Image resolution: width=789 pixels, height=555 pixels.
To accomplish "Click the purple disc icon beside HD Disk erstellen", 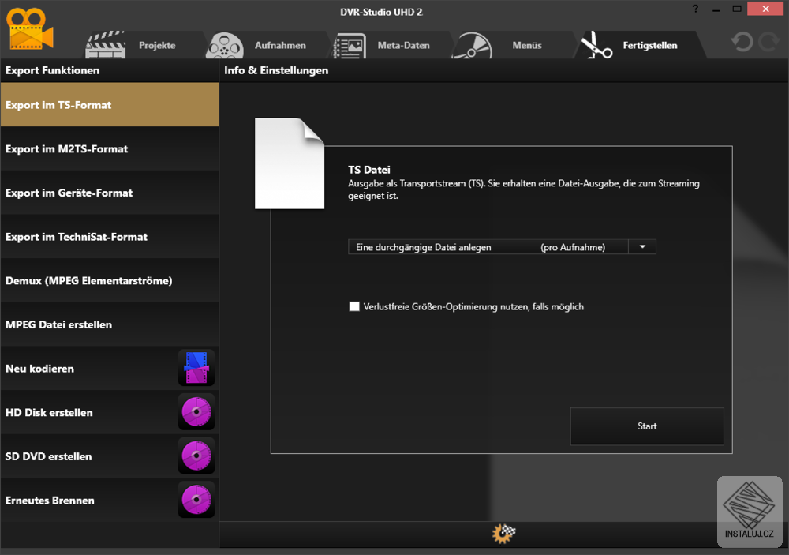I will point(196,412).
